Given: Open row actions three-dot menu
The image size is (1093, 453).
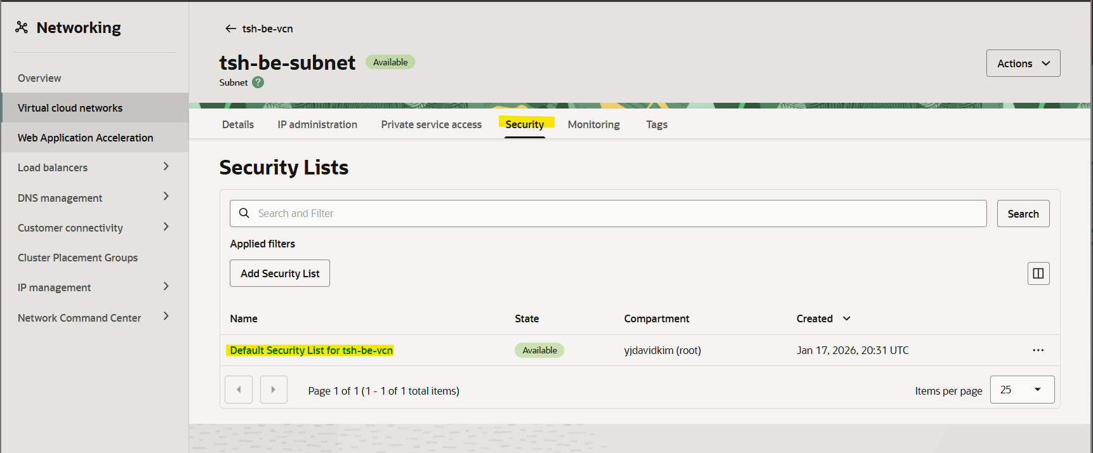Looking at the screenshot, I should pyautogui.click(x=1038, y=350).
